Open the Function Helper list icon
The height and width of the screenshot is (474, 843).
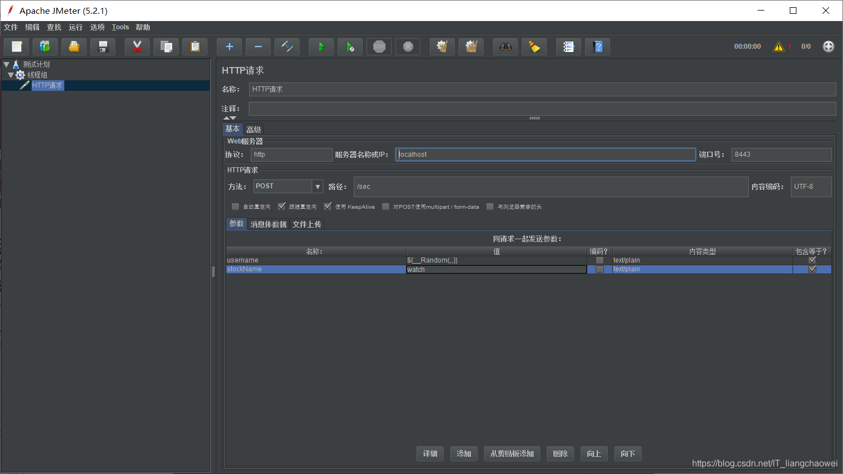pos(568,47)
